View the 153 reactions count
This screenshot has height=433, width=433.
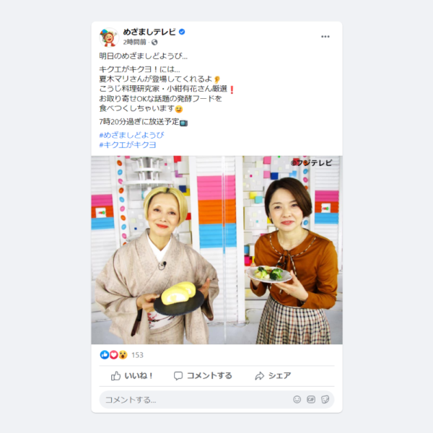coord(137,355)
